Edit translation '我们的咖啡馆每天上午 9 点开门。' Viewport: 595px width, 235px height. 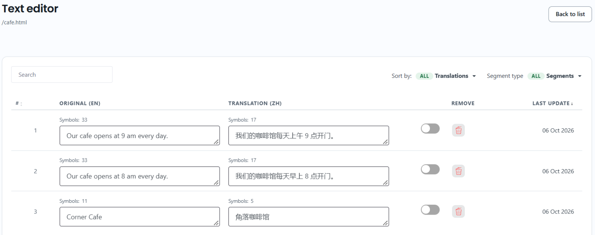tap(309, 135)
